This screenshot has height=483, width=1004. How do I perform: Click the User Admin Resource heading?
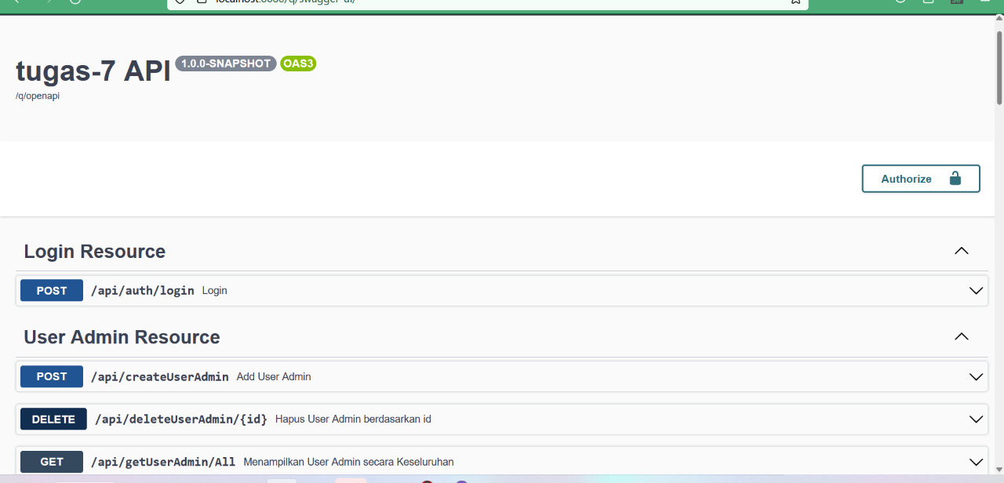point(122,337)
